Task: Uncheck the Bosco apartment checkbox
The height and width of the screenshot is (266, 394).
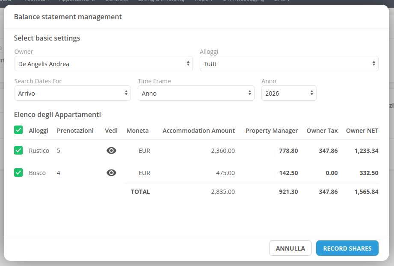Action: [x=18, y=173]
